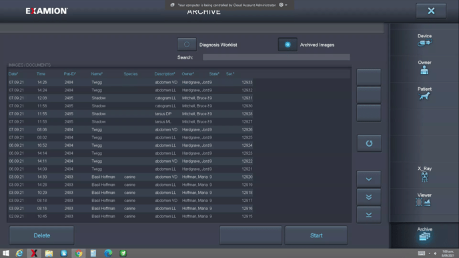
Task: Select the Basil Hoffman row at 10:29 serial 12918
Action: (x=131, y=193)
